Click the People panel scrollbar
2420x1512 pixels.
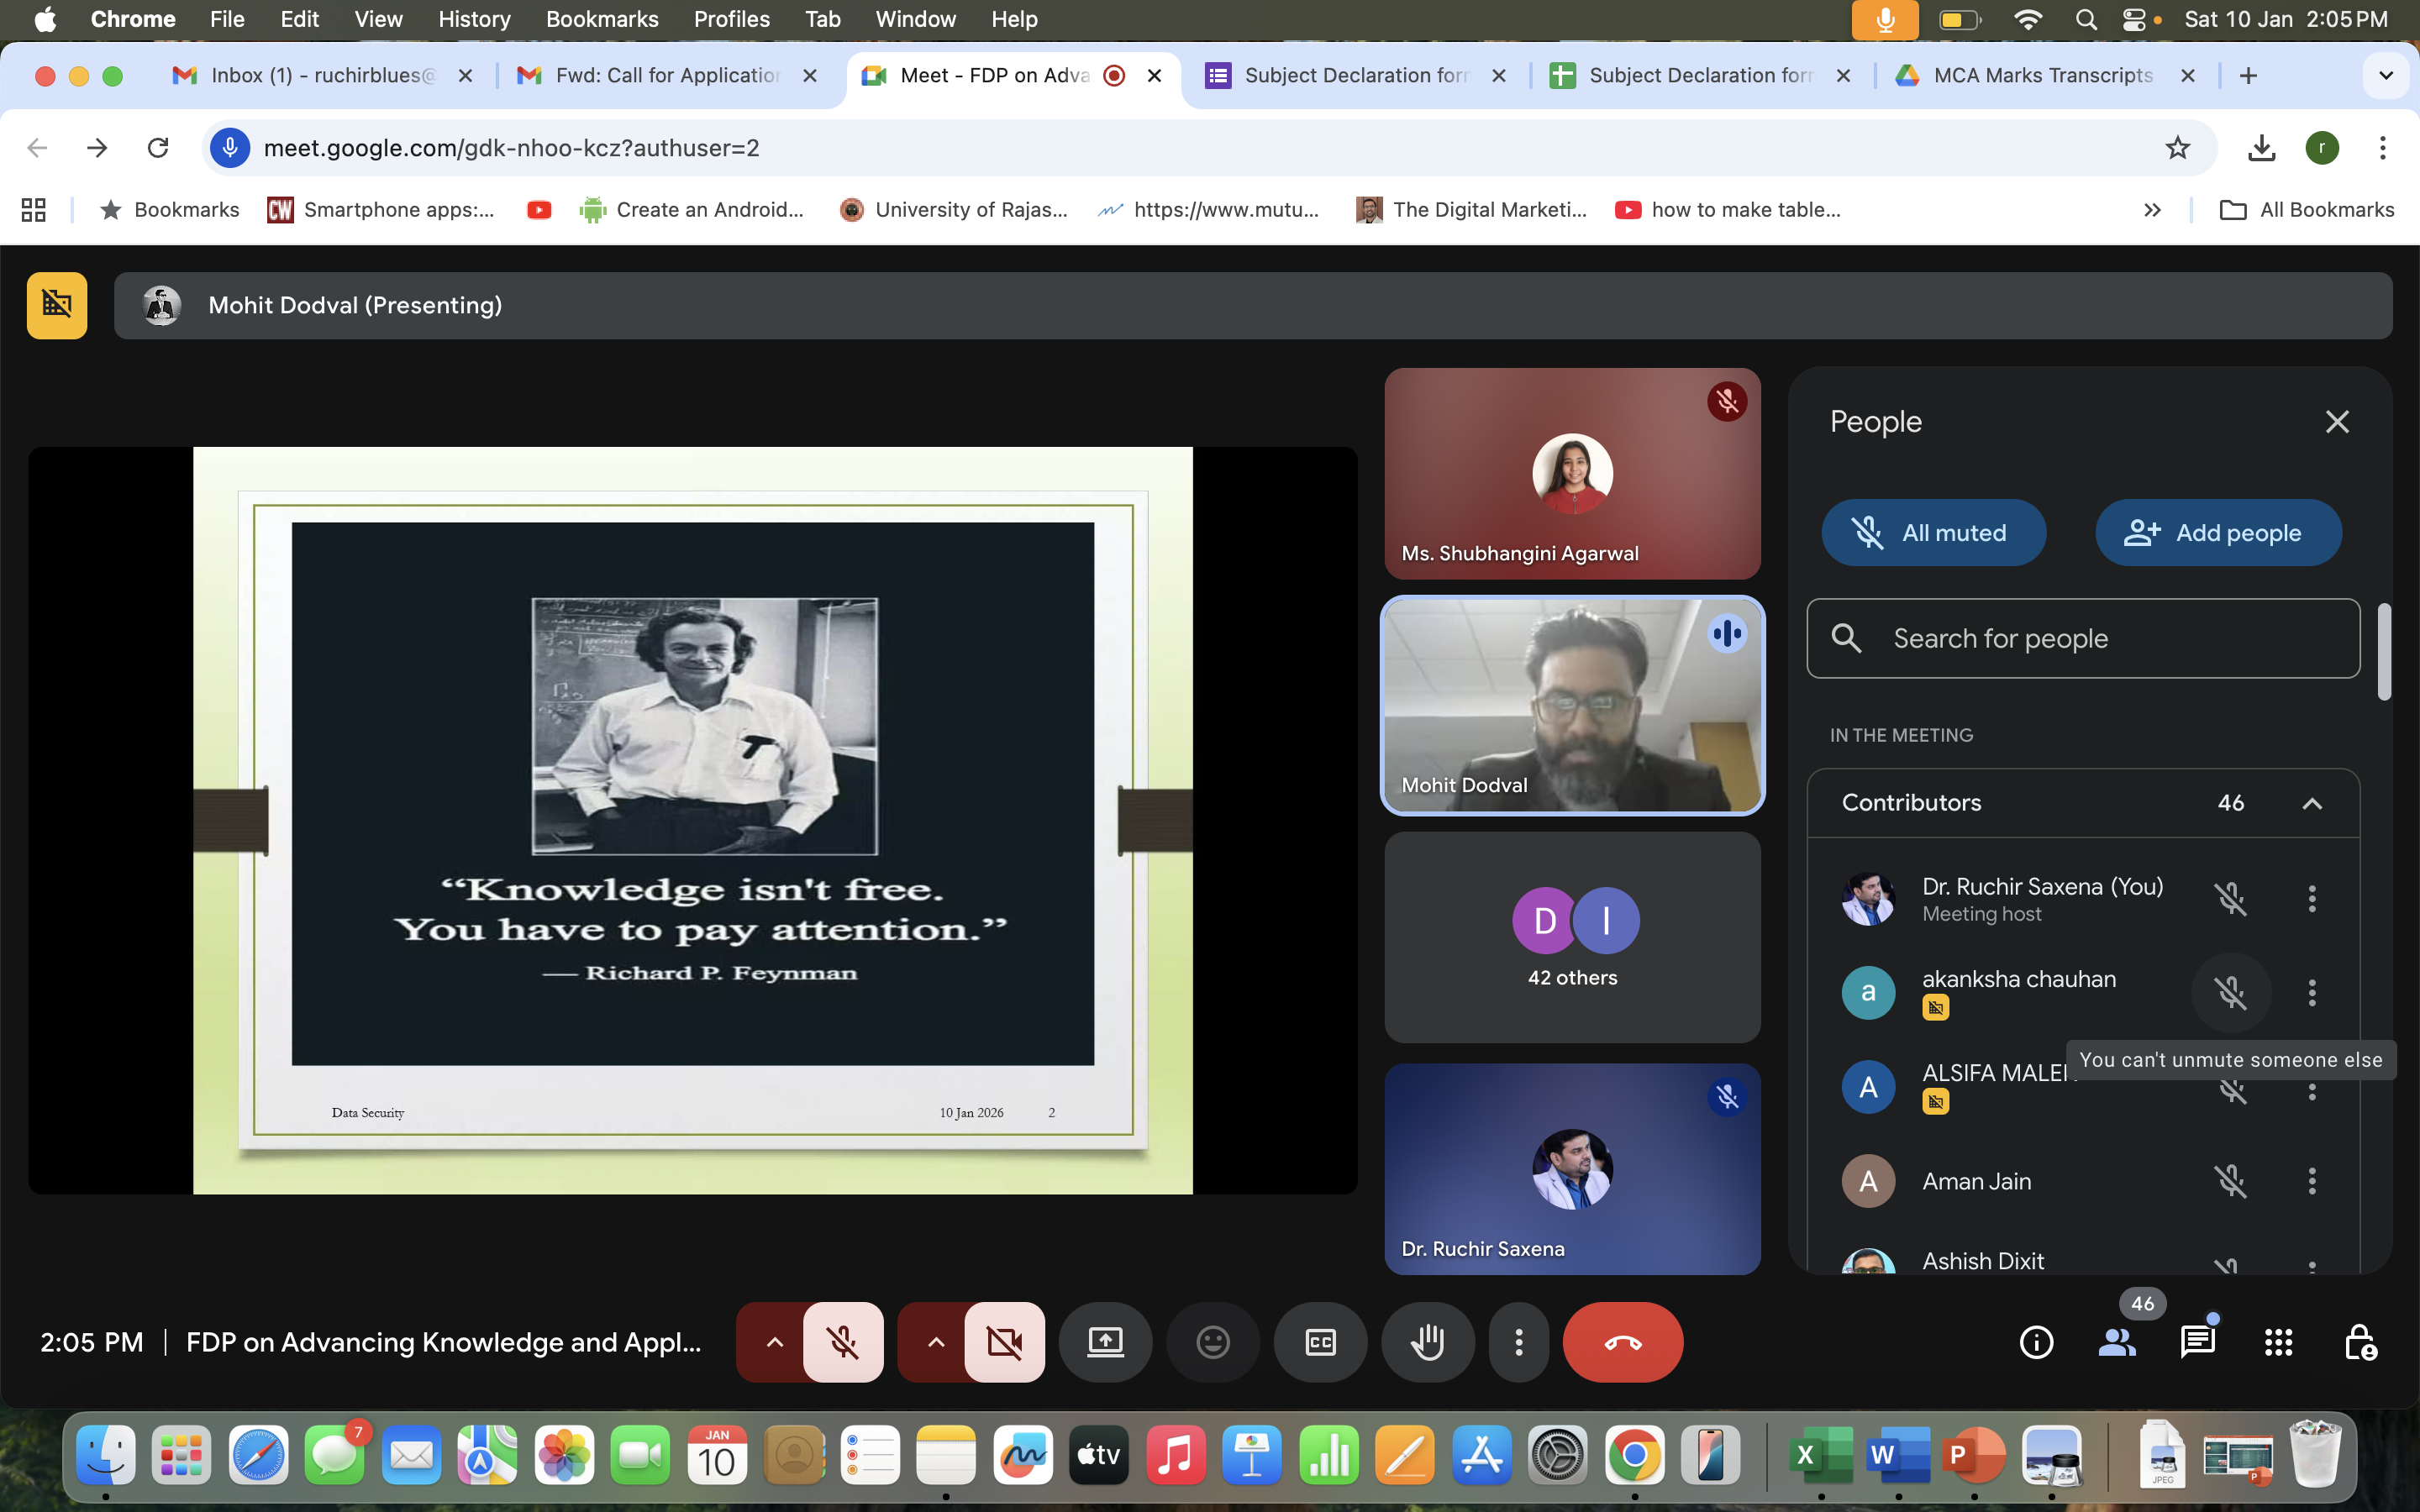coord(2384,652)
